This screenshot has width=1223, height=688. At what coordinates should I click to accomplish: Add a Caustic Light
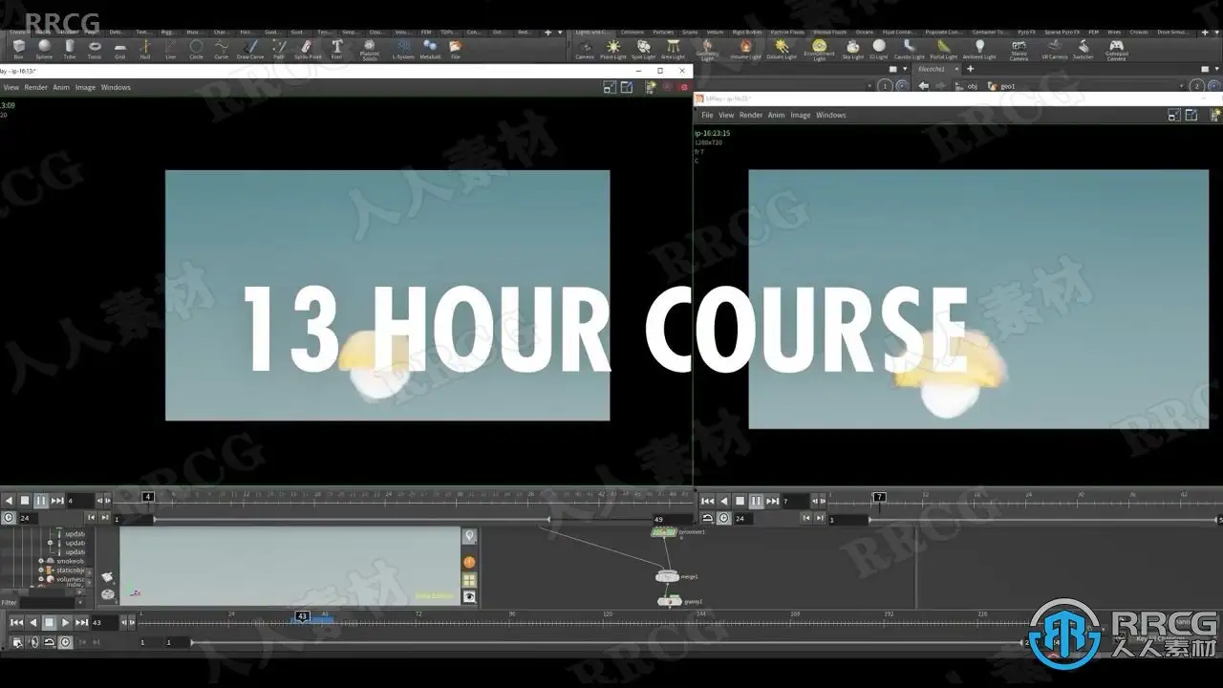(x=910, y=48)
